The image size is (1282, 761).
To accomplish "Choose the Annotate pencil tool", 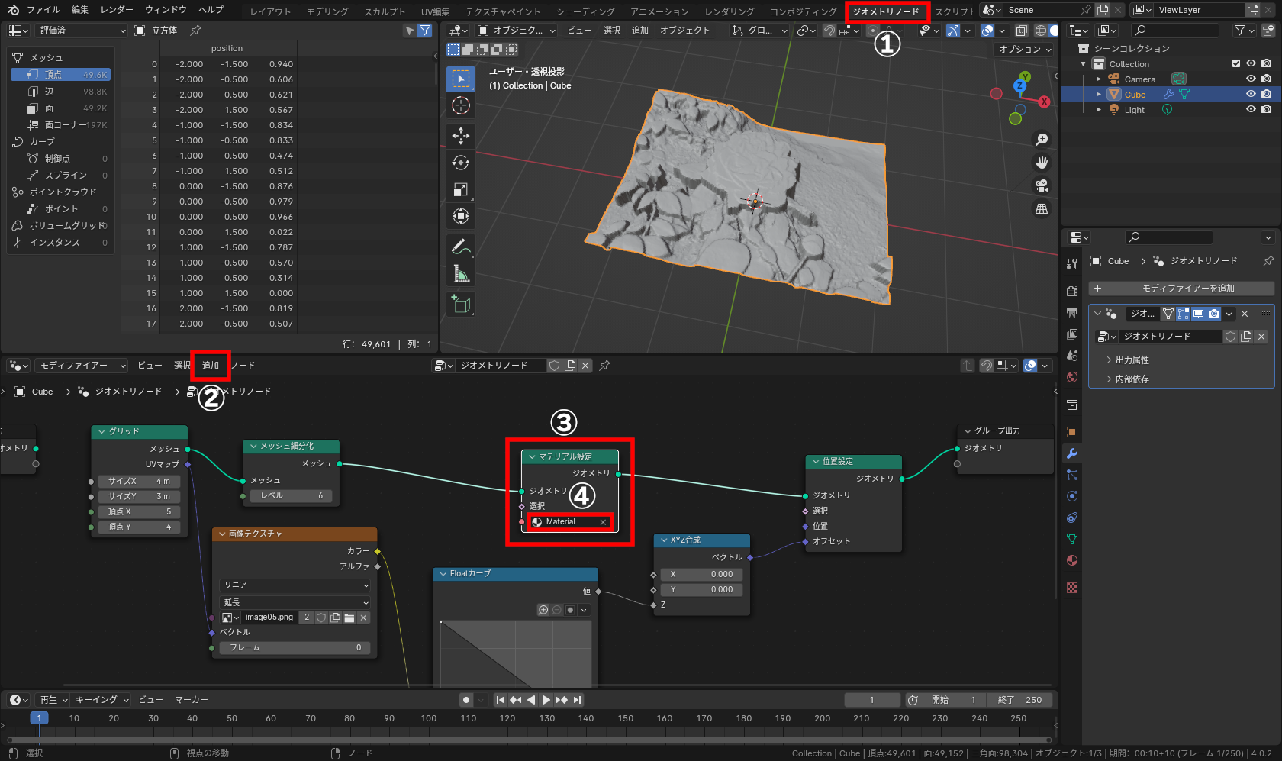I will tap(461, 247).
